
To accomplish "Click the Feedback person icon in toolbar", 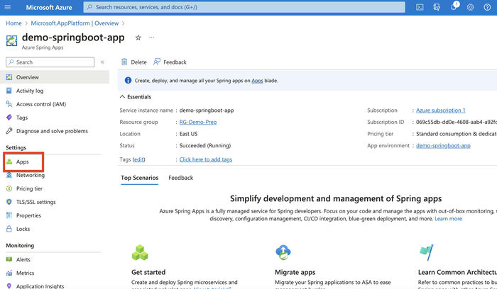I will (157, 62).
